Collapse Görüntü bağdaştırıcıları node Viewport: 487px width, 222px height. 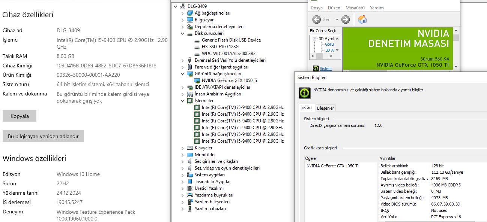(182, 74)
